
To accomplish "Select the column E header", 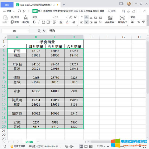I will tap(91, 37).
